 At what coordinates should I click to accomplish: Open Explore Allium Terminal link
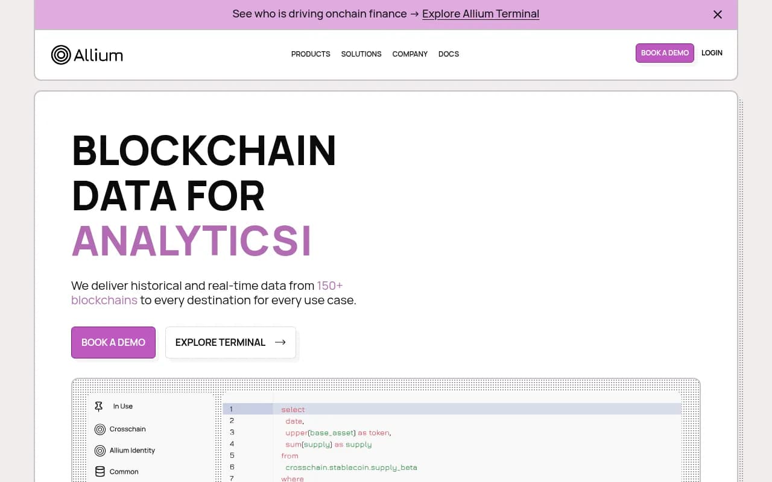[x=481, y=14]
